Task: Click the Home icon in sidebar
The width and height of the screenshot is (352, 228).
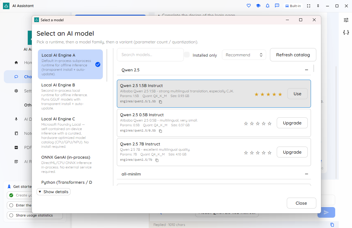Action: [16, 63]
